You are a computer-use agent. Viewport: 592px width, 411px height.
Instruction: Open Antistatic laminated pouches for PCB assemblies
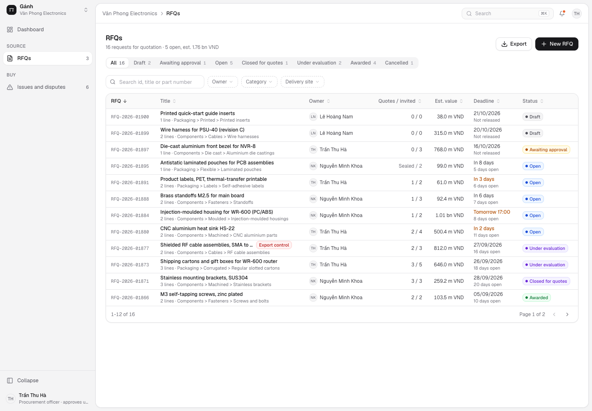[217, 163]
